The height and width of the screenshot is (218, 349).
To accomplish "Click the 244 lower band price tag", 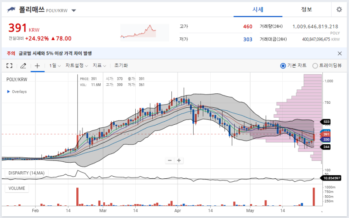I will [325, 147].
